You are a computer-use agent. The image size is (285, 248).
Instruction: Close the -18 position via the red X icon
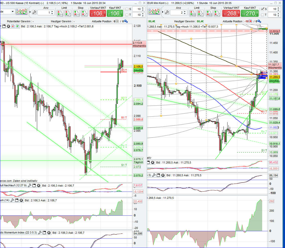tap(250, 22)
